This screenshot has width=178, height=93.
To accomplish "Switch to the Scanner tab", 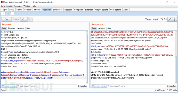I will click(x=28, y=10).
